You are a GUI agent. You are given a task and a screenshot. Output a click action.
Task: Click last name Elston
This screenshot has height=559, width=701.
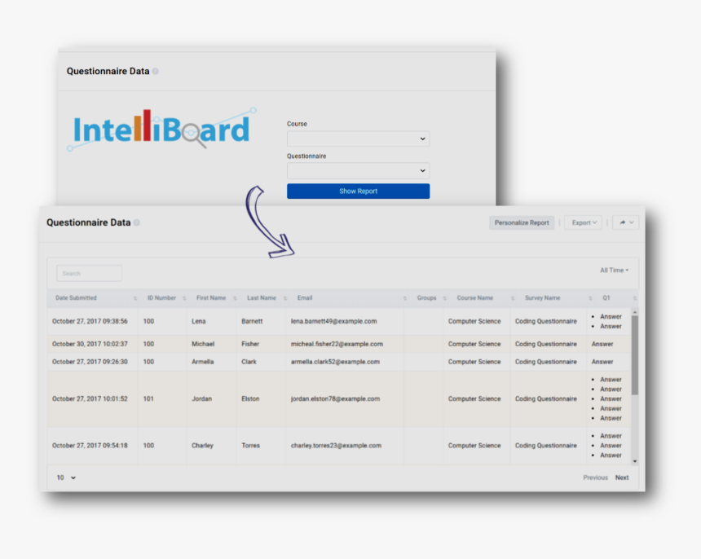tap(250, 398)
